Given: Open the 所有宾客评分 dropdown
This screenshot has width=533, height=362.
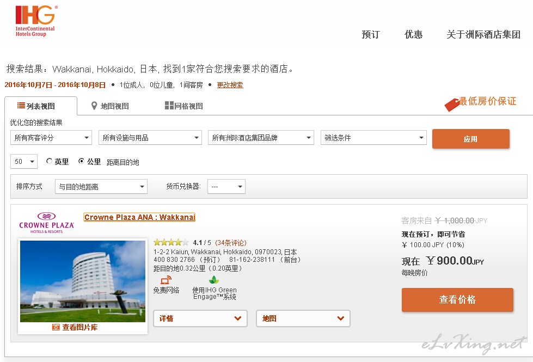Looking at the screenshot, I should [51, 138].
